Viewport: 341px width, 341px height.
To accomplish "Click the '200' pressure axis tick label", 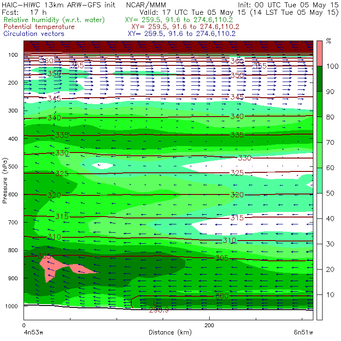I will pyautogui.click(x=13, y=82).
